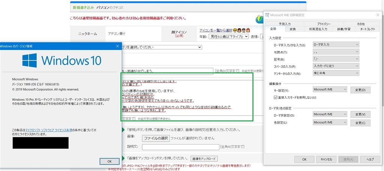
Task: Open the 句読点 dropdown
Action: (336, 52)
